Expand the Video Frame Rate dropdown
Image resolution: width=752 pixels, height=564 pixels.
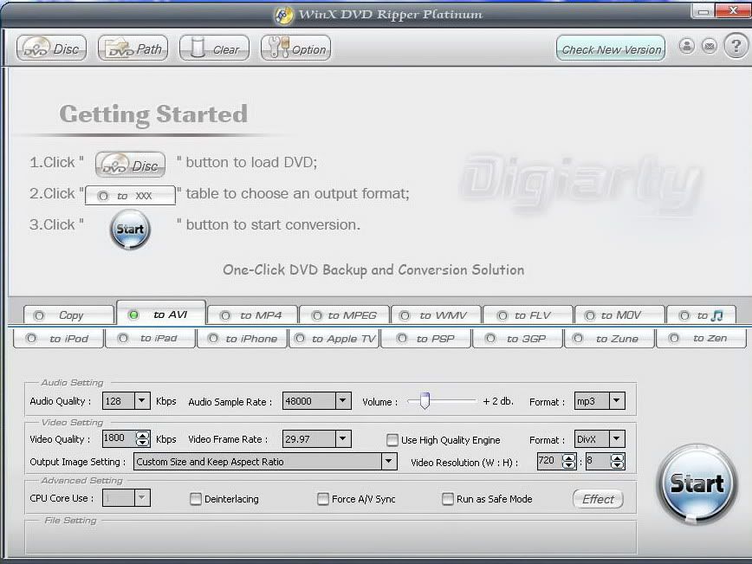(x=343, y=439)
